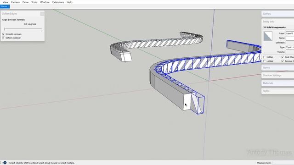This screenshot has width=294, height=165.
Task: Click the material swatch in Entity Info
Action: tap(268, 36)
